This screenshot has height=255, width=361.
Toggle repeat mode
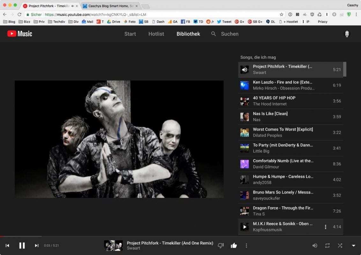(328, 245)
